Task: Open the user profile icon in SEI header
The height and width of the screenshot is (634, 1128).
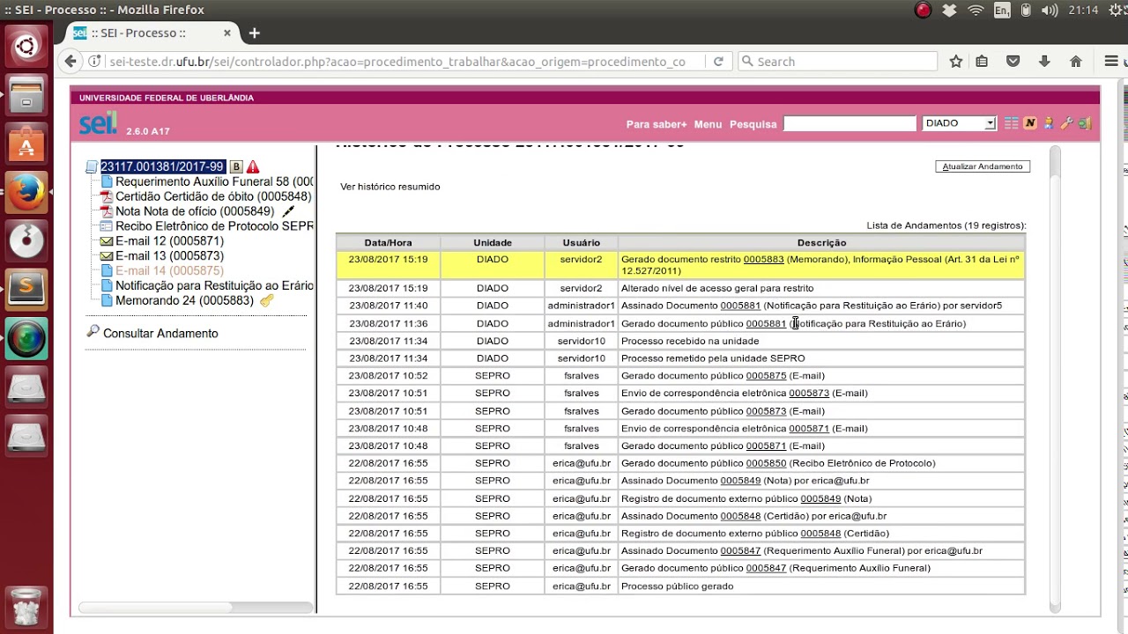Action: pyautogui.click(x=1048, y=123)
